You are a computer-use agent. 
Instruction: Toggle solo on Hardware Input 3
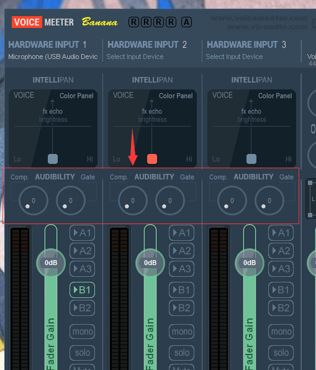point(281,353)
